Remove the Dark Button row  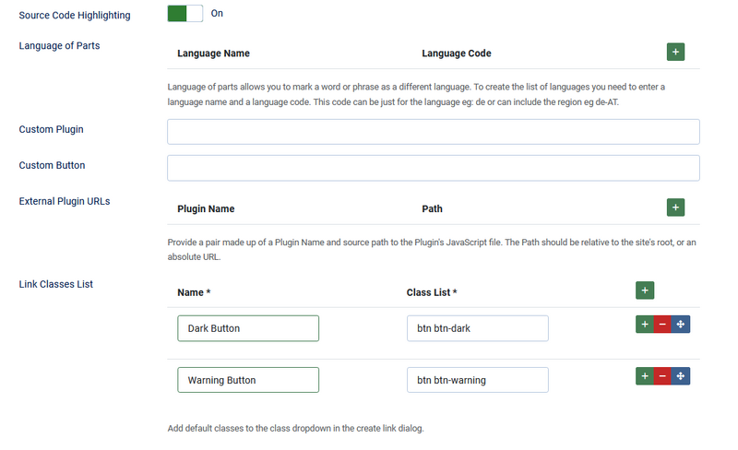coord(662,325)
